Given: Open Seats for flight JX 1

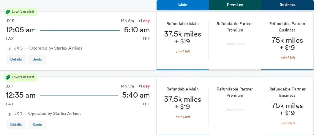Looking at the screenshot, I should [x=37, y=125].
